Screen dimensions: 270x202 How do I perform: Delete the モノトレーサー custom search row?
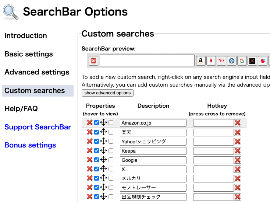90,187
